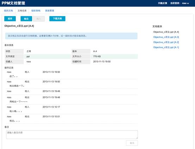Click the creator value ross in the info table

29,61
